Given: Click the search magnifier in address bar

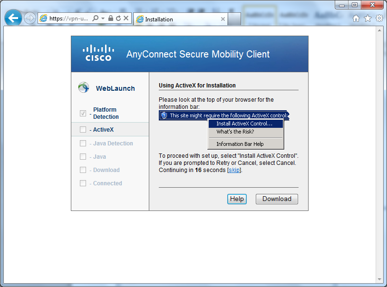Looking at the screenshot, I should (95, 18).
